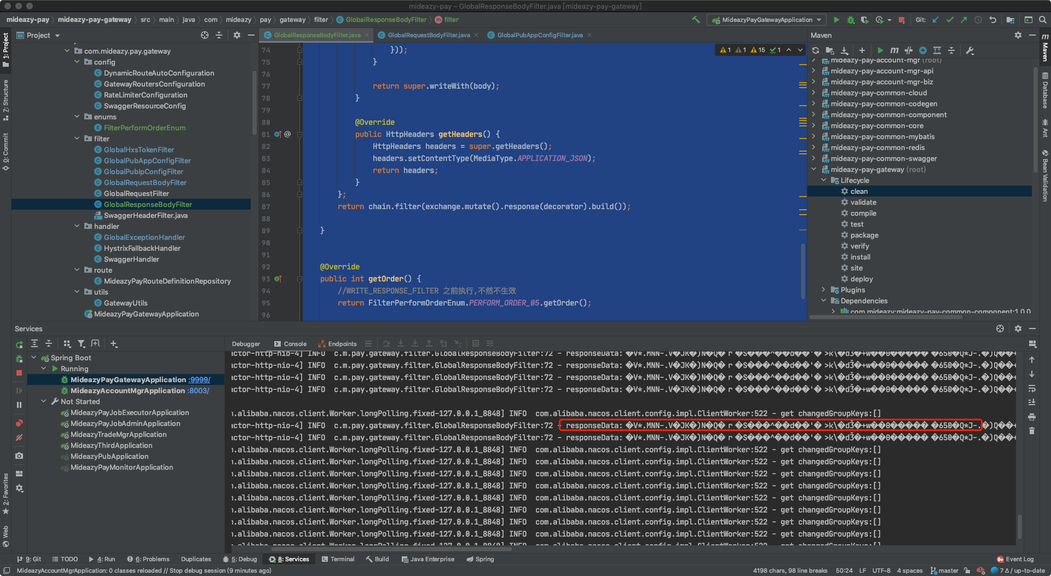Open the MideazyPayGatewayApplication run configuration dropdown

767,20
